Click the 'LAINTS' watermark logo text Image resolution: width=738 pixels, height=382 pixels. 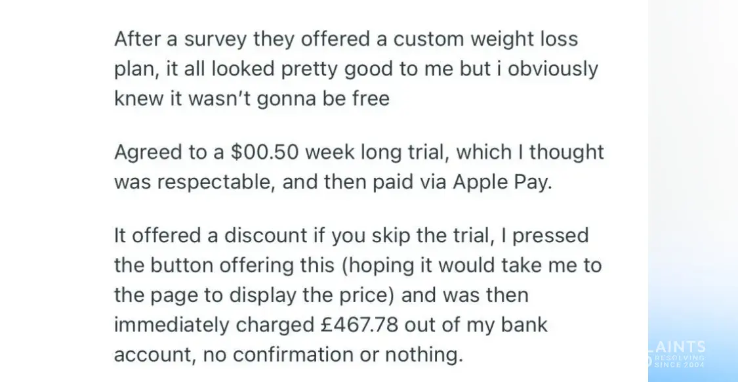click(x=677, y=347)
